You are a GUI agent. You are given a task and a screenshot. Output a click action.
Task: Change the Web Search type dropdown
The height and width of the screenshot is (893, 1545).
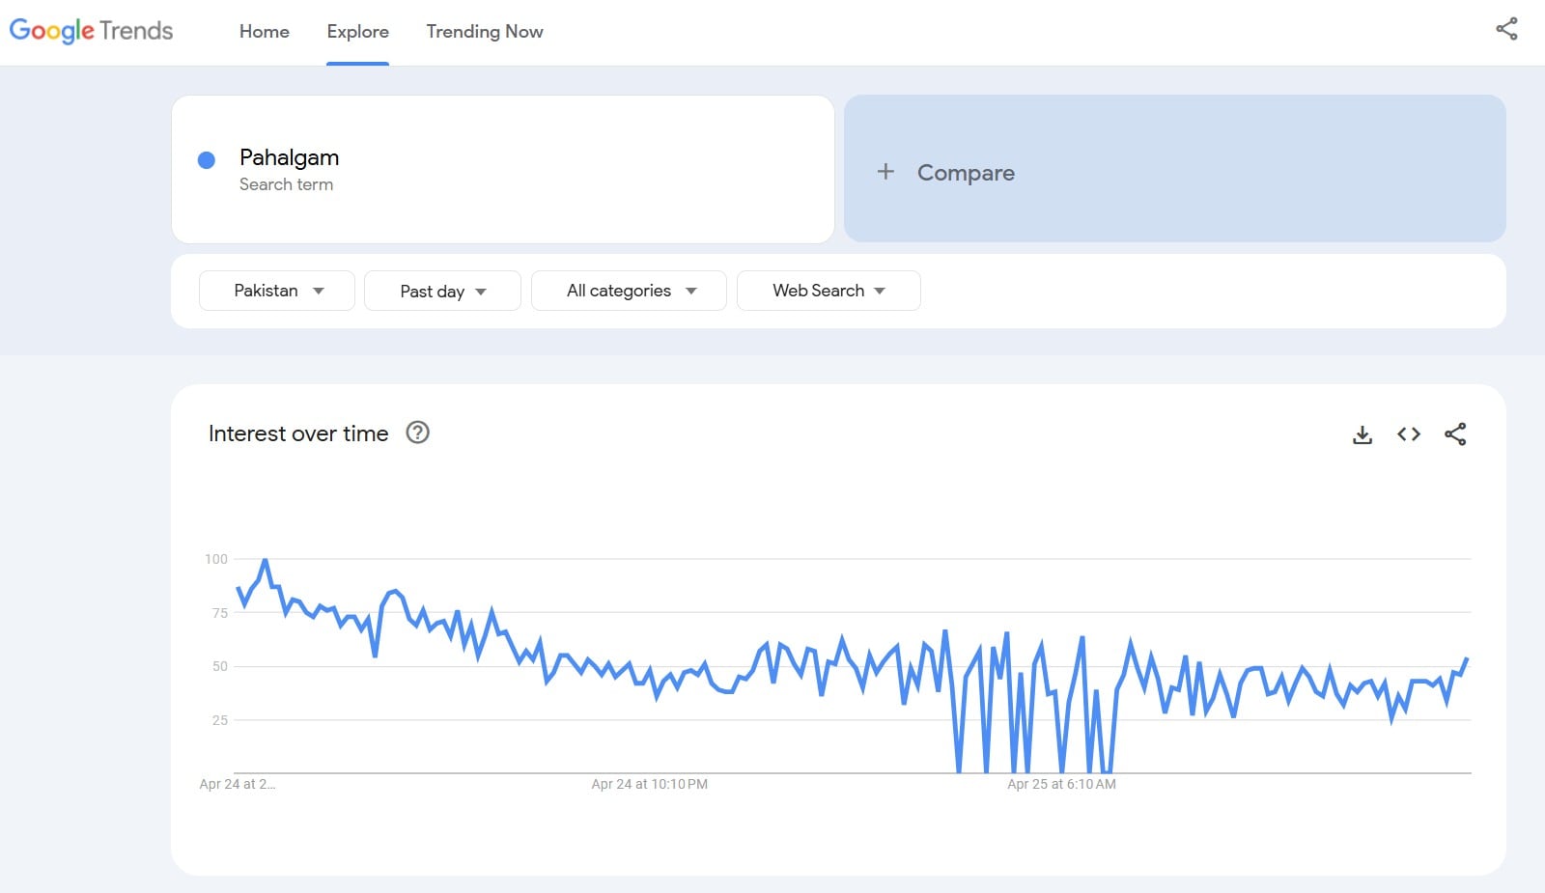[x=828, y=291]
